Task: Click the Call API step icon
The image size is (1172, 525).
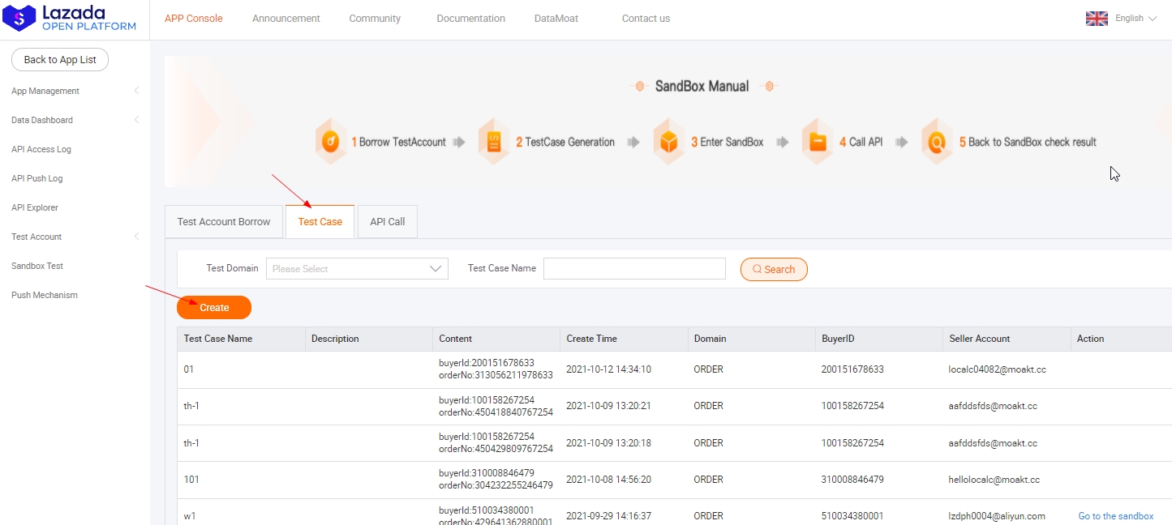Action: pyautogui.click(x=818, y=143)
